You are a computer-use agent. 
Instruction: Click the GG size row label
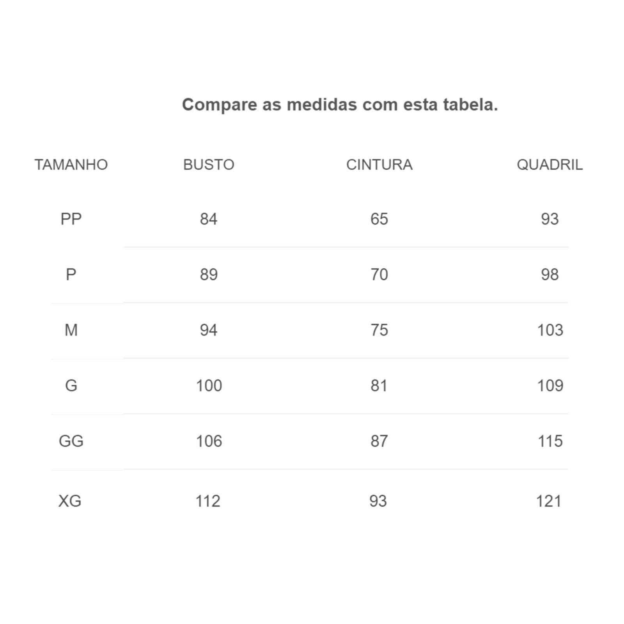(x=71, y=441)
